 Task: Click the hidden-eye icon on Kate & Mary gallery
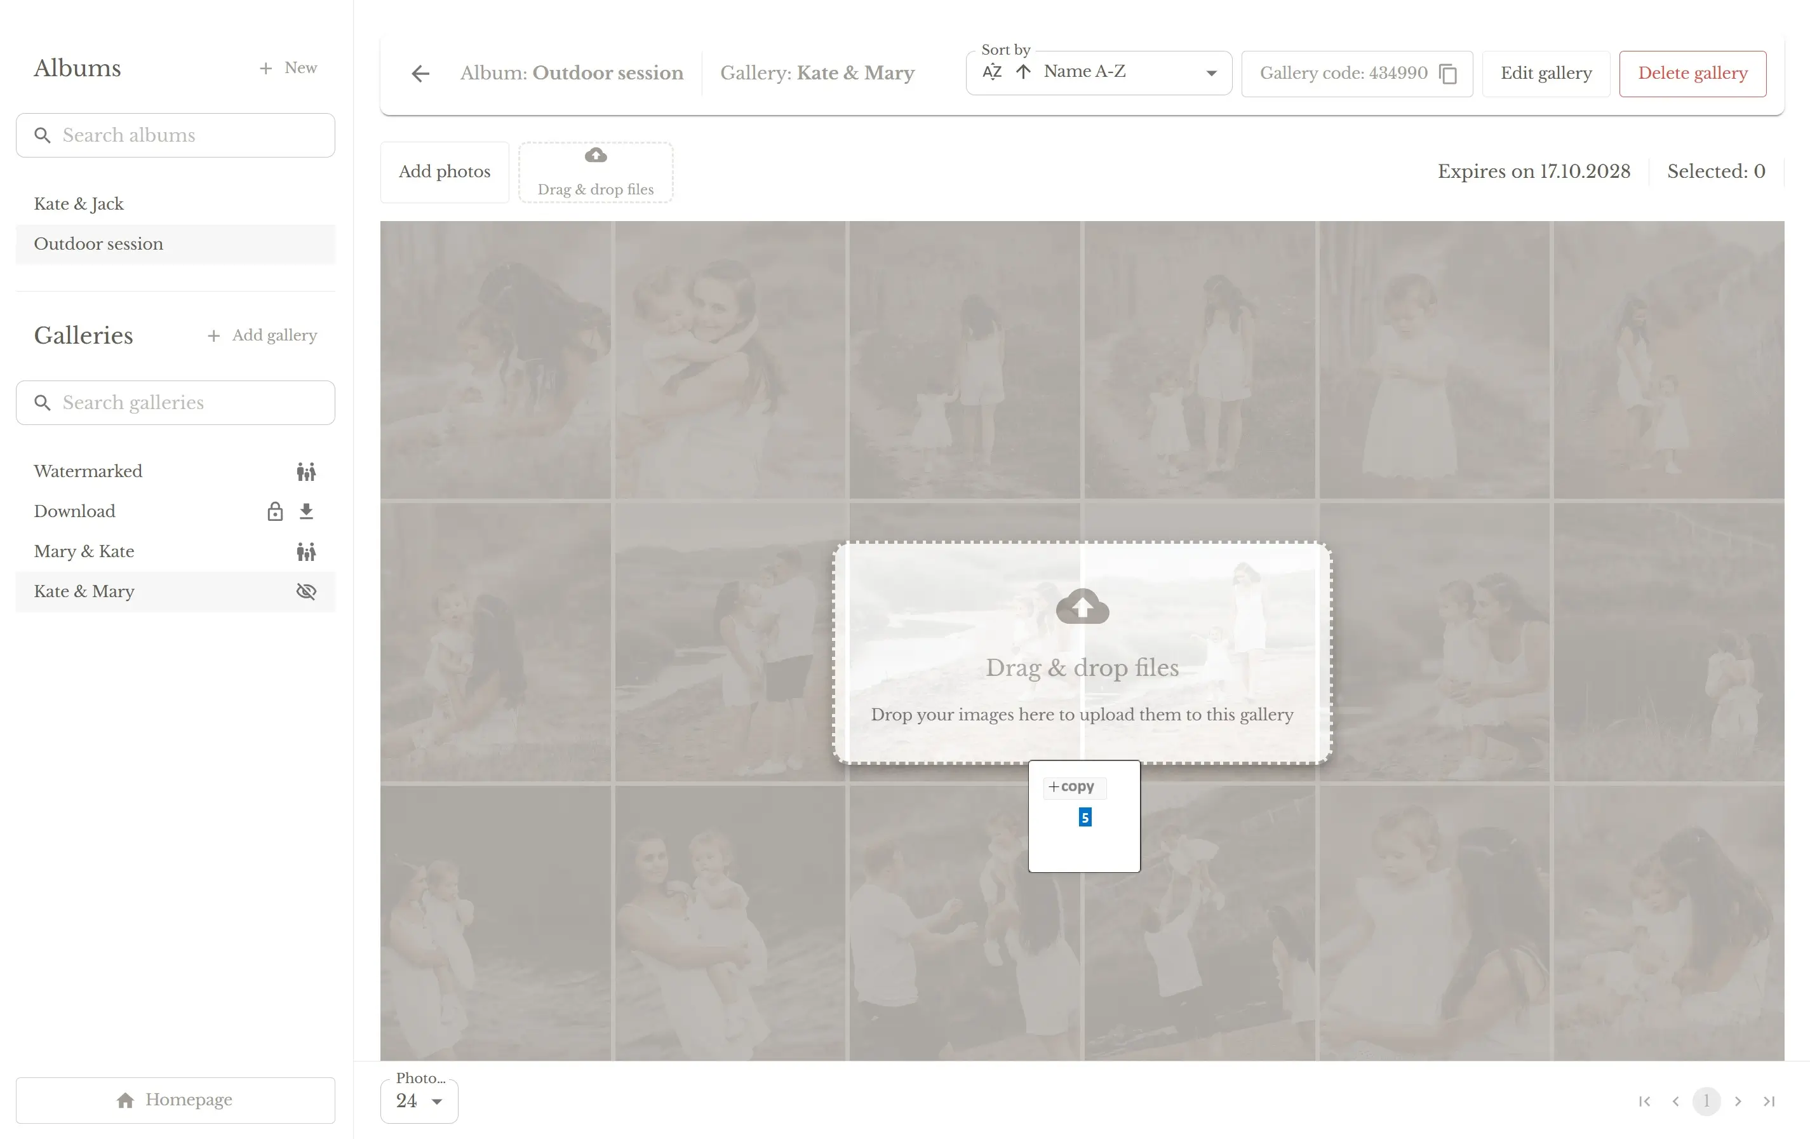pyautogui.click(x=306, y=591)
